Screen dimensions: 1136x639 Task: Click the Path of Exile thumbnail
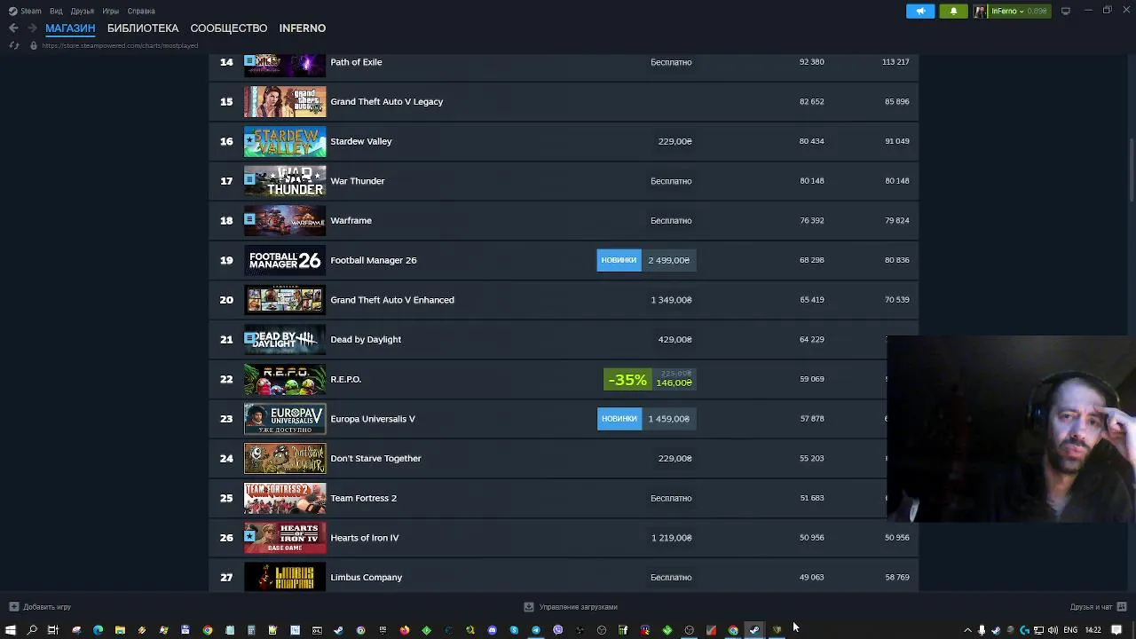285,64
